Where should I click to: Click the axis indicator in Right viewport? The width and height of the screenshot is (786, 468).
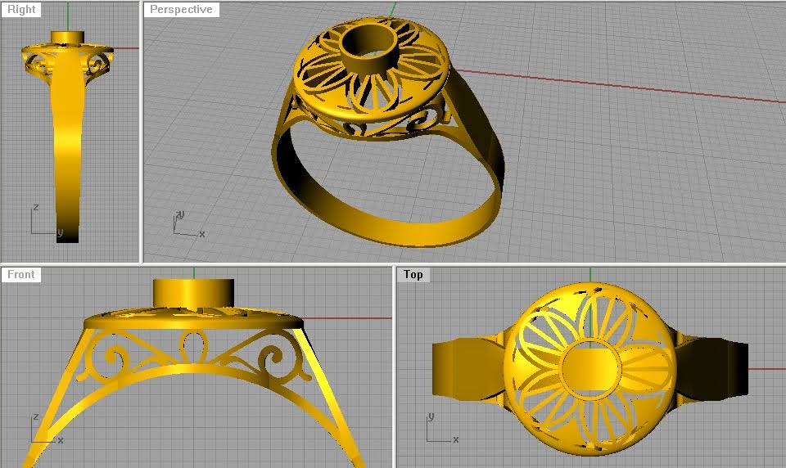[x=47, y=220]
